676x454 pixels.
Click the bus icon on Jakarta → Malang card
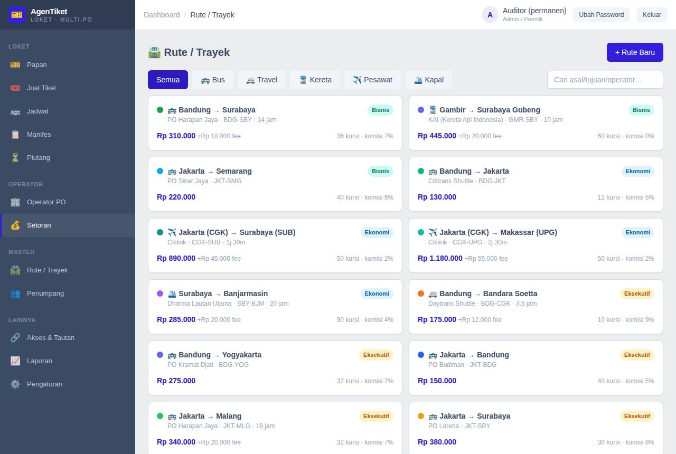coord(172,416)
